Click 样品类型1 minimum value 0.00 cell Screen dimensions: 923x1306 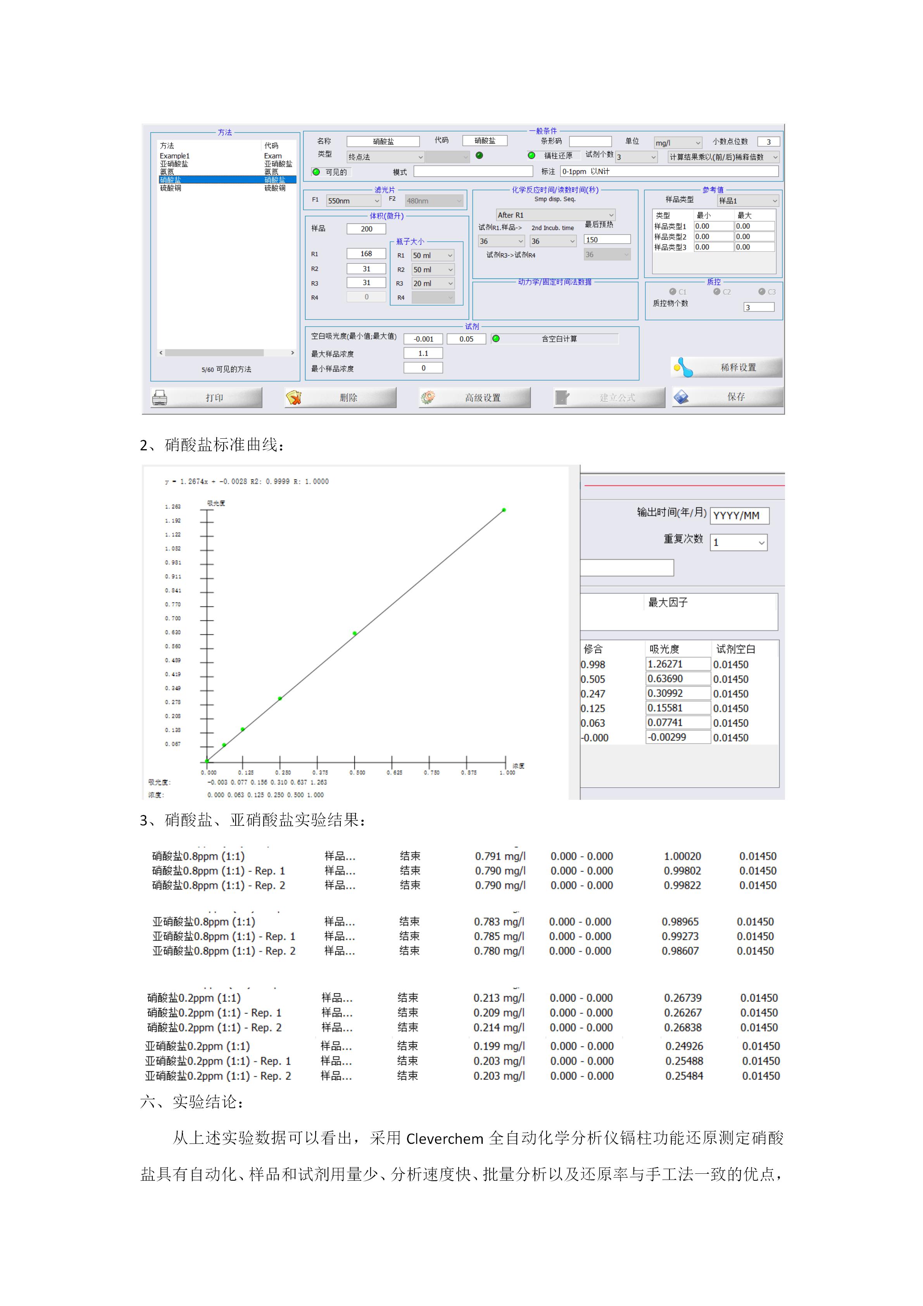tap(713, 226)
